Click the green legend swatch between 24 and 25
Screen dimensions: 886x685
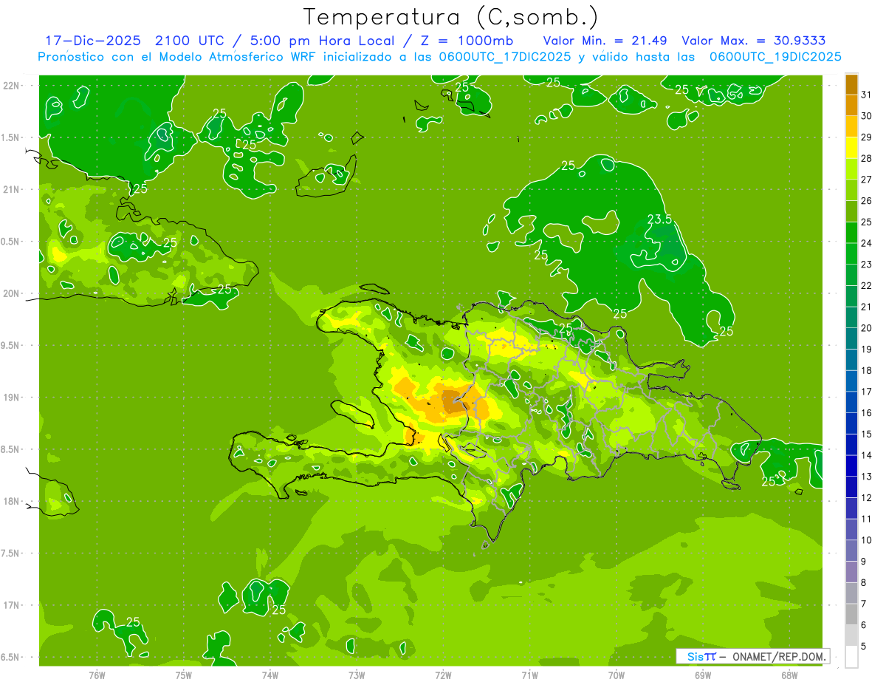pyautogui.click(x=851, y=233)
